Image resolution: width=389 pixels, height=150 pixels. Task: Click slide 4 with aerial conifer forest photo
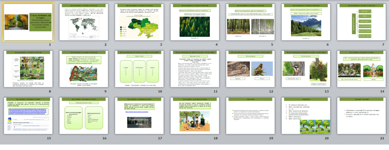195,22
